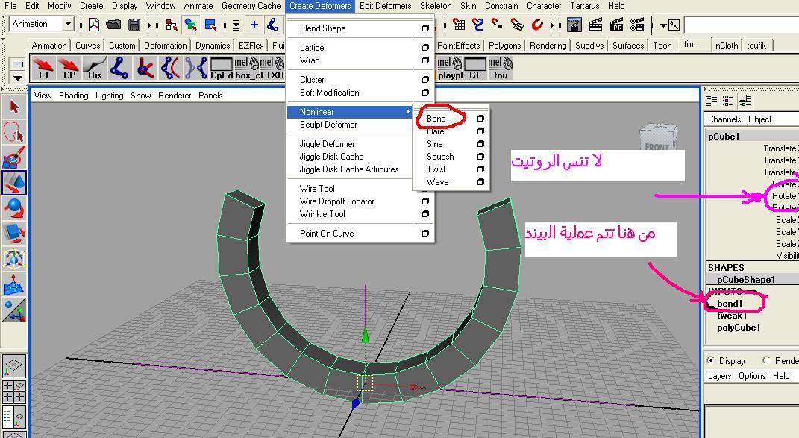Select the Sculpt Deformer menu entry

tap(328, 125)
